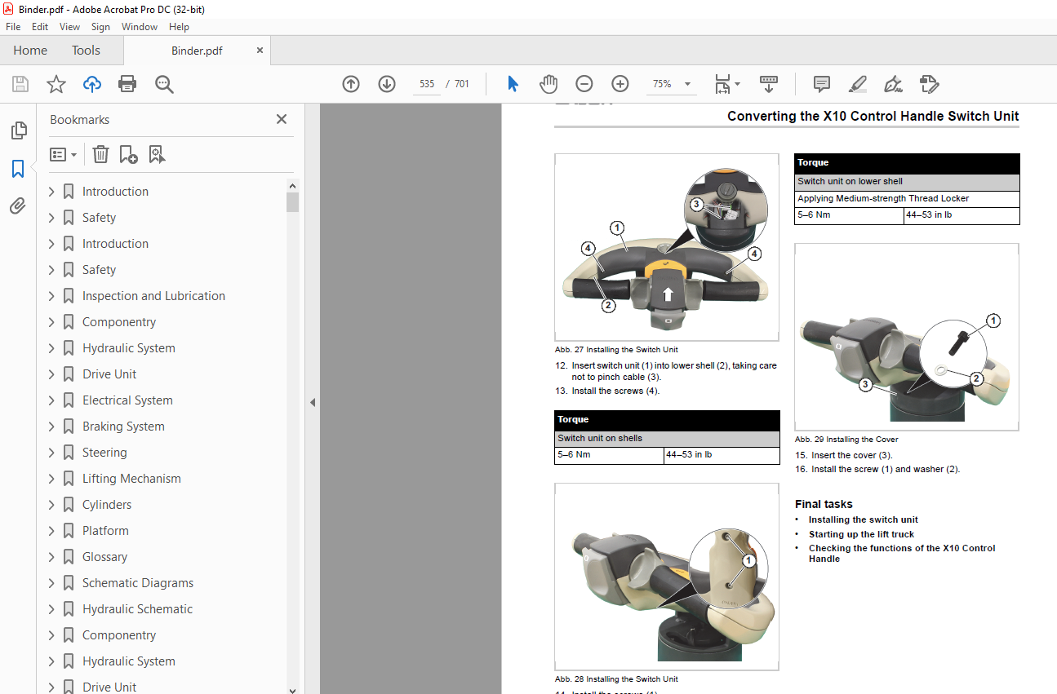Click the Save file icon

20,84
